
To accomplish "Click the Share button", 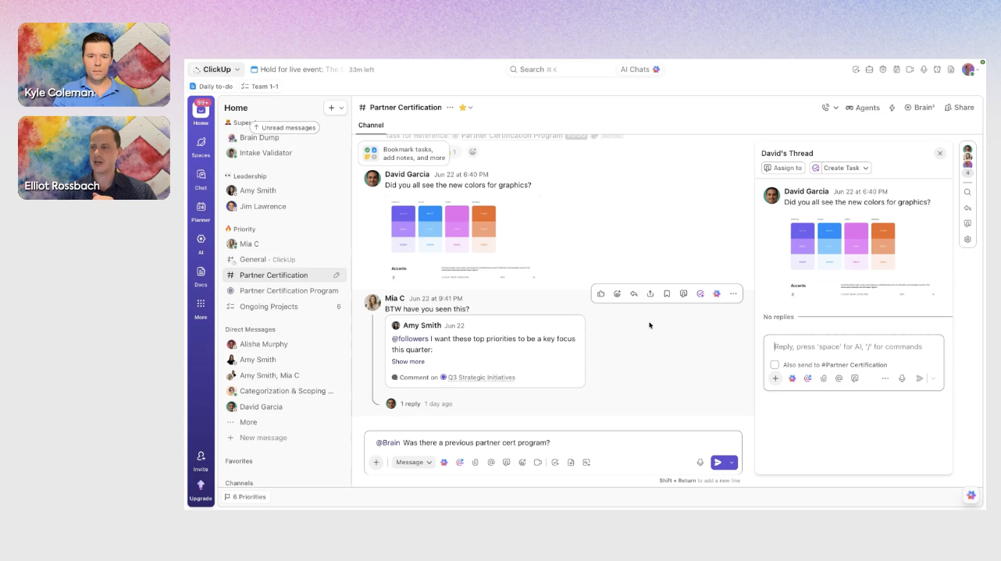I will click(x=959, y=108).
